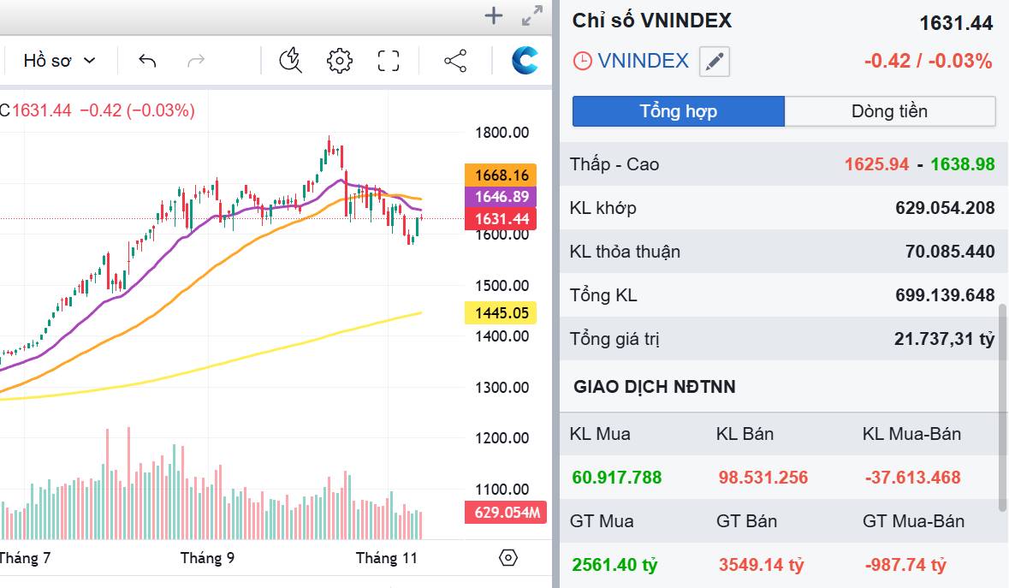Enter fullscreen using the brackets icon
Image resolution: width=1009 pixels, height=588 pixels.
(388, 61)
